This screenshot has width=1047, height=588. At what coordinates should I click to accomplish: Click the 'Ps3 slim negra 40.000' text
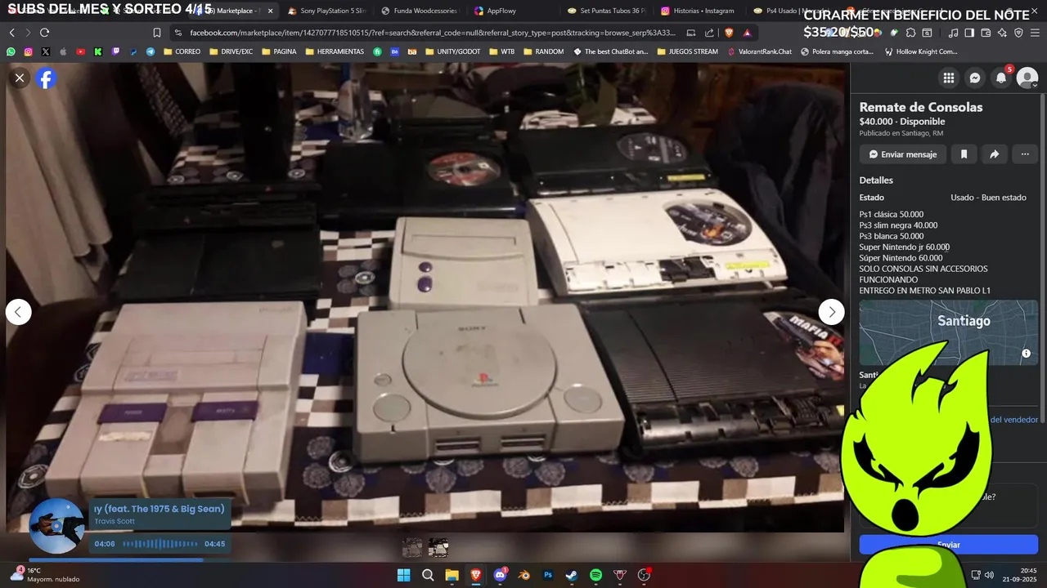pos(898,225)
